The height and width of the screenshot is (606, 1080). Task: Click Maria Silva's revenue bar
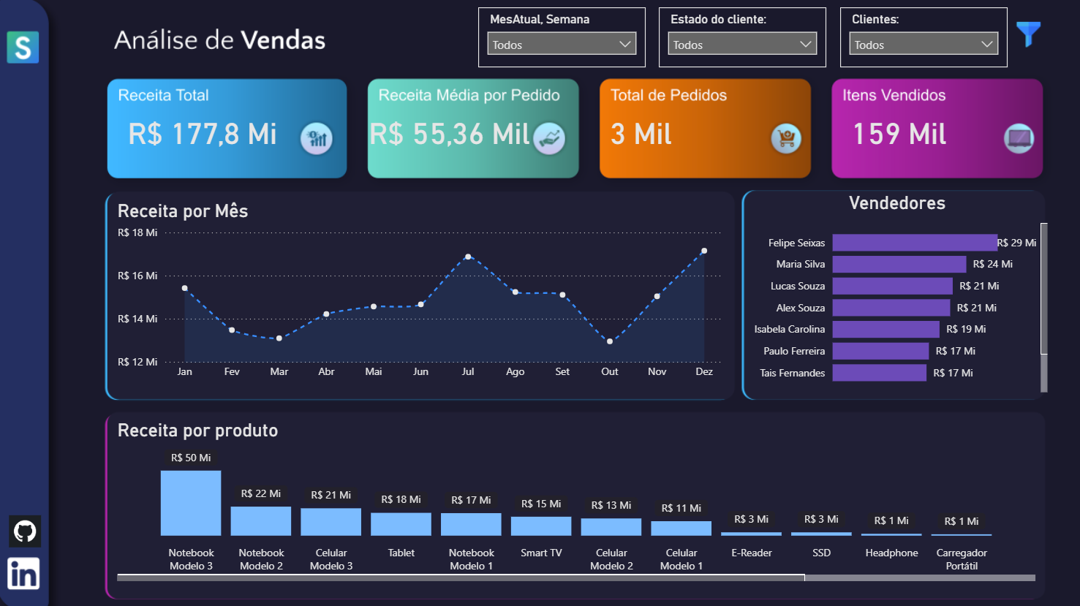click(x=899, y=264)
